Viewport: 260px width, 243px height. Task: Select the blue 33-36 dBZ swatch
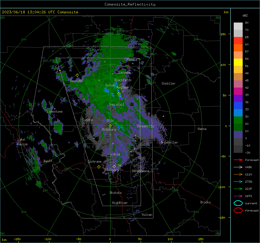(238, 106)
